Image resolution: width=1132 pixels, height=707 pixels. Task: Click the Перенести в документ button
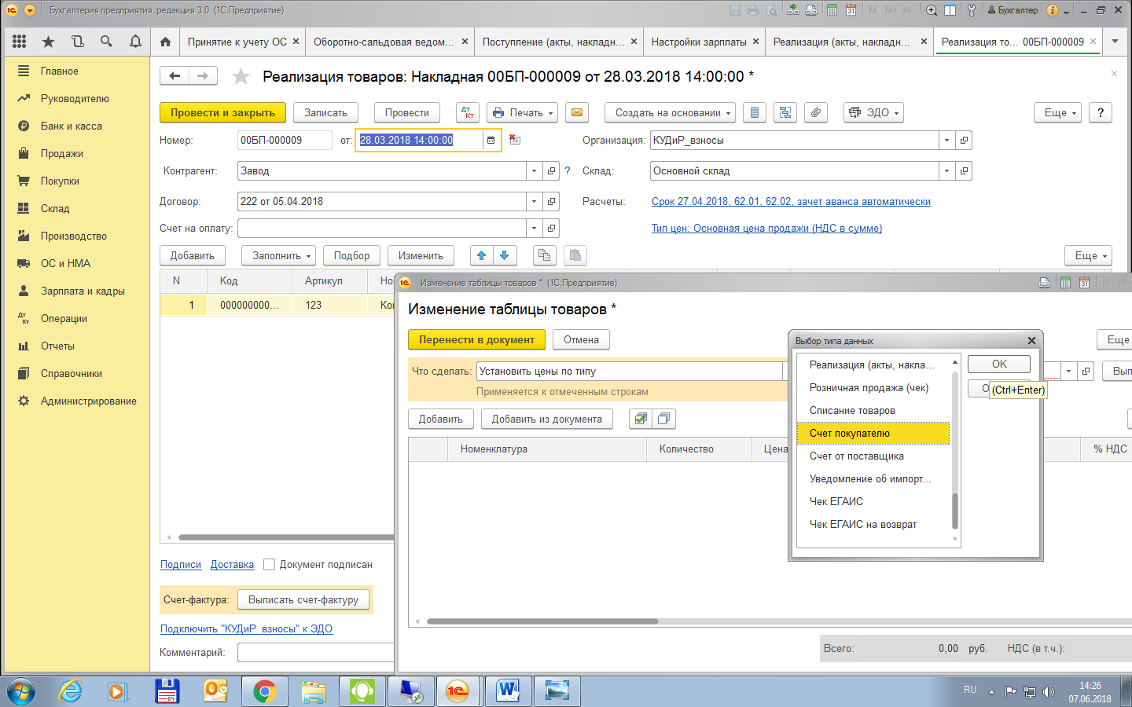click(476, 340)
